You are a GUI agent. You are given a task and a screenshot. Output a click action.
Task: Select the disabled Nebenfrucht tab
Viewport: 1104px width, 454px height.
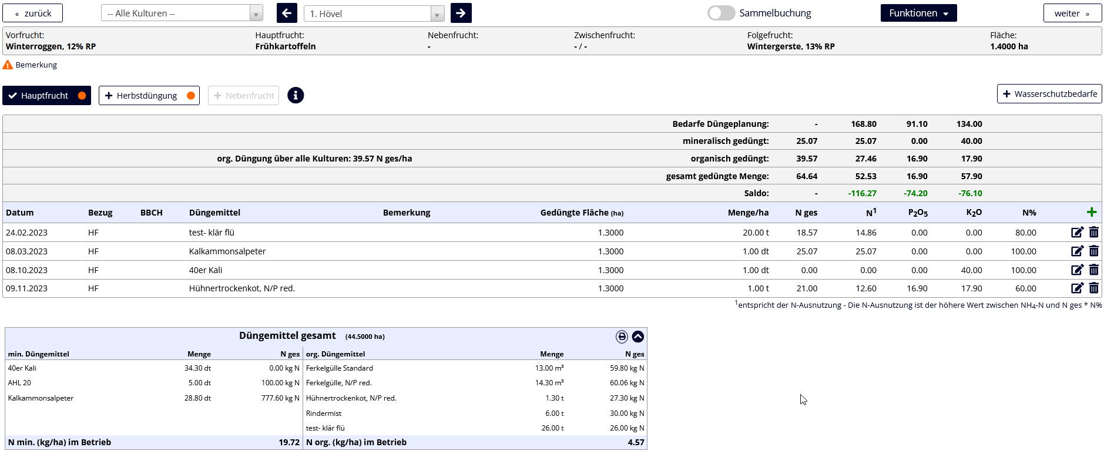click(243, 96)
